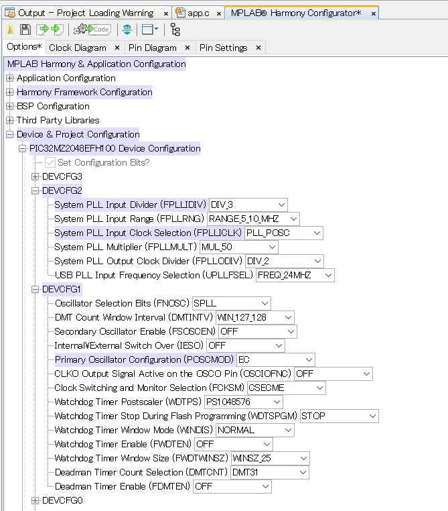The width and height of the screenshot is (448, 511).
Task: Open the DMTCNT DMT31 dropdown
Action: coord(270,472)
